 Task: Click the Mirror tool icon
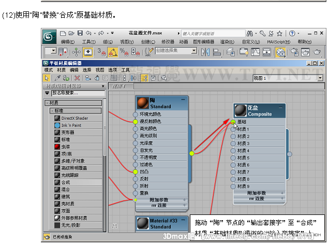(x=205, y=52)
